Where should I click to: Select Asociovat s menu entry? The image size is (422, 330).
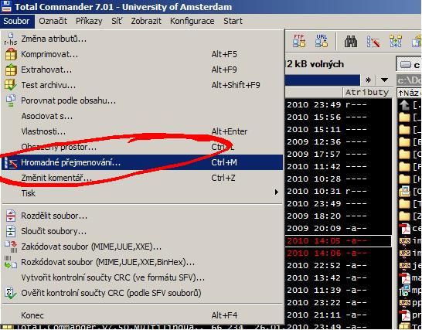(x=142, y=116)
